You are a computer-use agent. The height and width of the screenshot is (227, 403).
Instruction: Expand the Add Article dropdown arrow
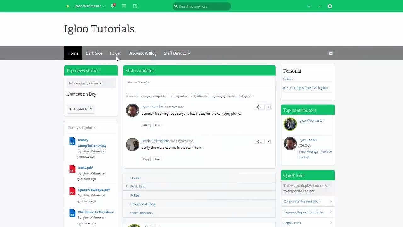(91, 109)
